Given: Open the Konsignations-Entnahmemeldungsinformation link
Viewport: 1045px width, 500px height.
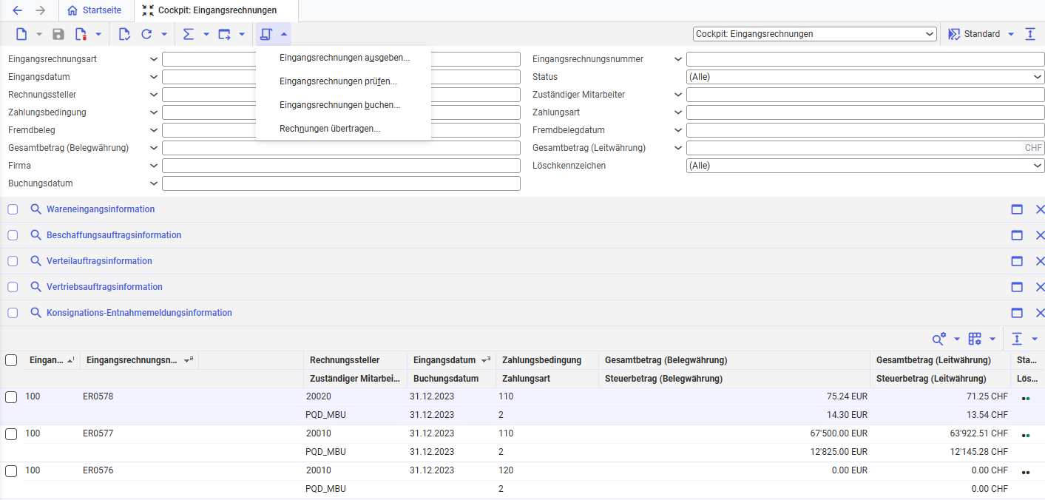Looking at the screenshot, I should 139,313.
